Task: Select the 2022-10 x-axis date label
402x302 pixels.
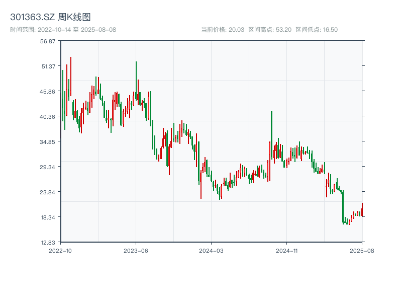Action: pyautogui.click(x=60, y=250)
